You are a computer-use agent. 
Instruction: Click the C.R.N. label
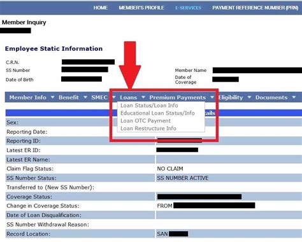coord(13,62)
